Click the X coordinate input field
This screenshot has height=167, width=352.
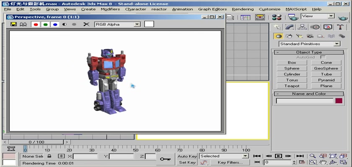(x=85, y=156)
